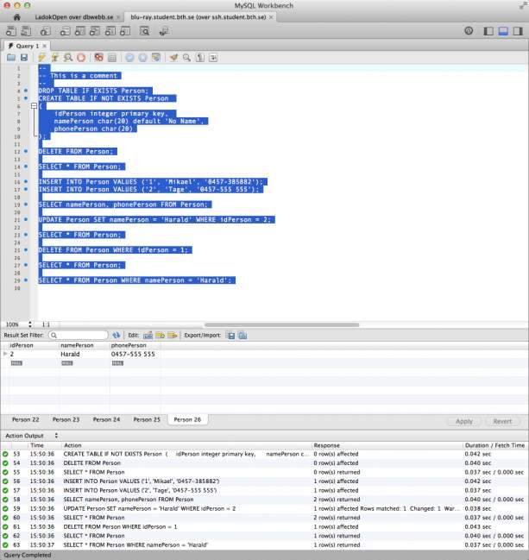Open the Person 25 result tab

pyautogui.click(x=147, y=419)
